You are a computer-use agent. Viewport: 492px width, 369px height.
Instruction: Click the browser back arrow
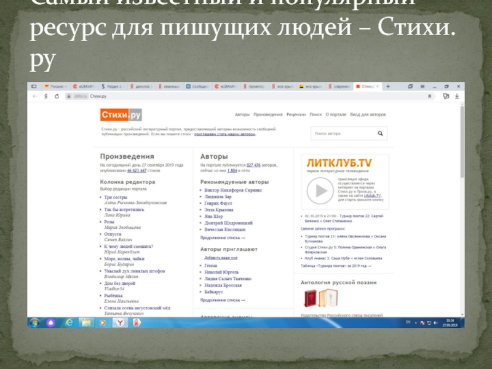tap(35, 97)
